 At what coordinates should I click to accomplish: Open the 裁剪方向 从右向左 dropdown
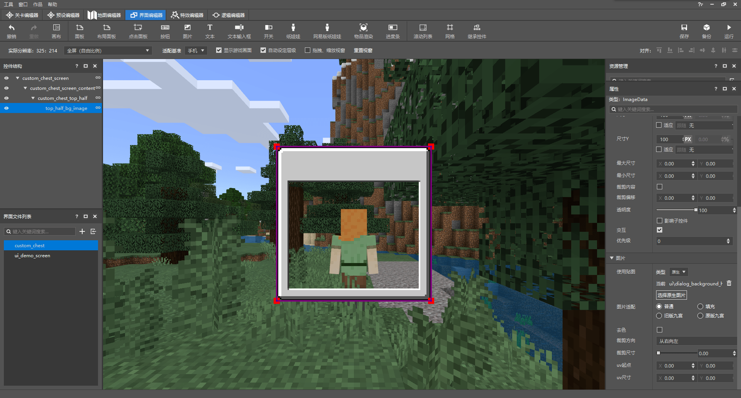coord(696,341)
